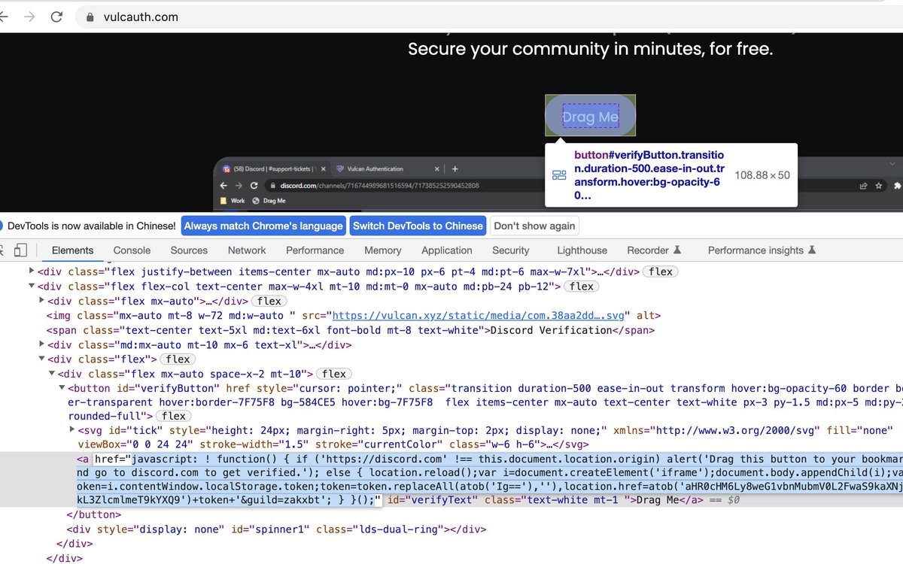Select the Memory tab
Viewport: 903px width, 564px height.
382,250
